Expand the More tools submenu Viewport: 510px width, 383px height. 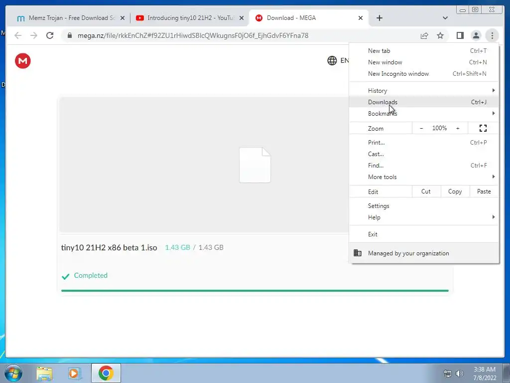tap(424, 177)
